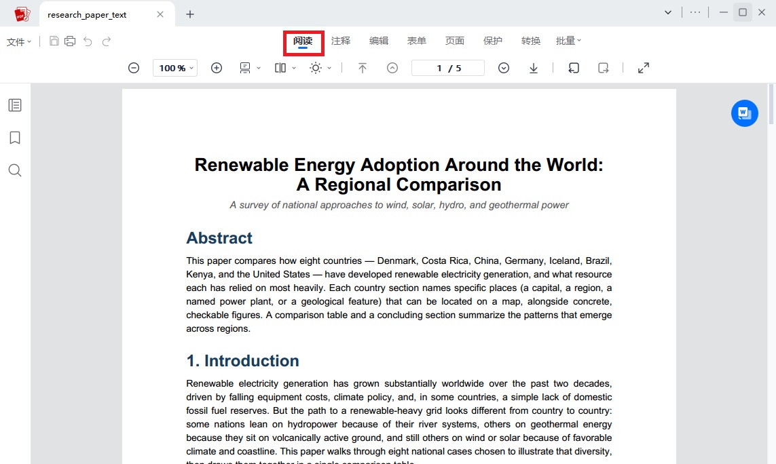776x464 pixels.
Task: Click the vertical scrollbar thumb
Action: click(771, 104)
